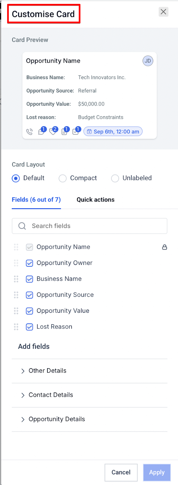Click the chat messages icon with badge
Image resolution: width=178 pixels, height=485 pixels.
click(x=42, y=131)
